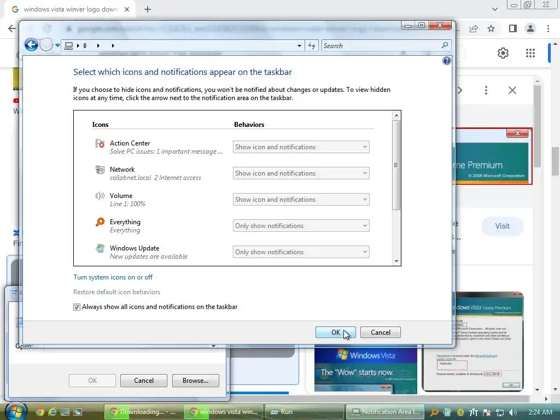Click the Visit button in image preview

[x=502, y=226]
